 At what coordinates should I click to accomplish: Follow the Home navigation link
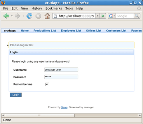(25, 31)
